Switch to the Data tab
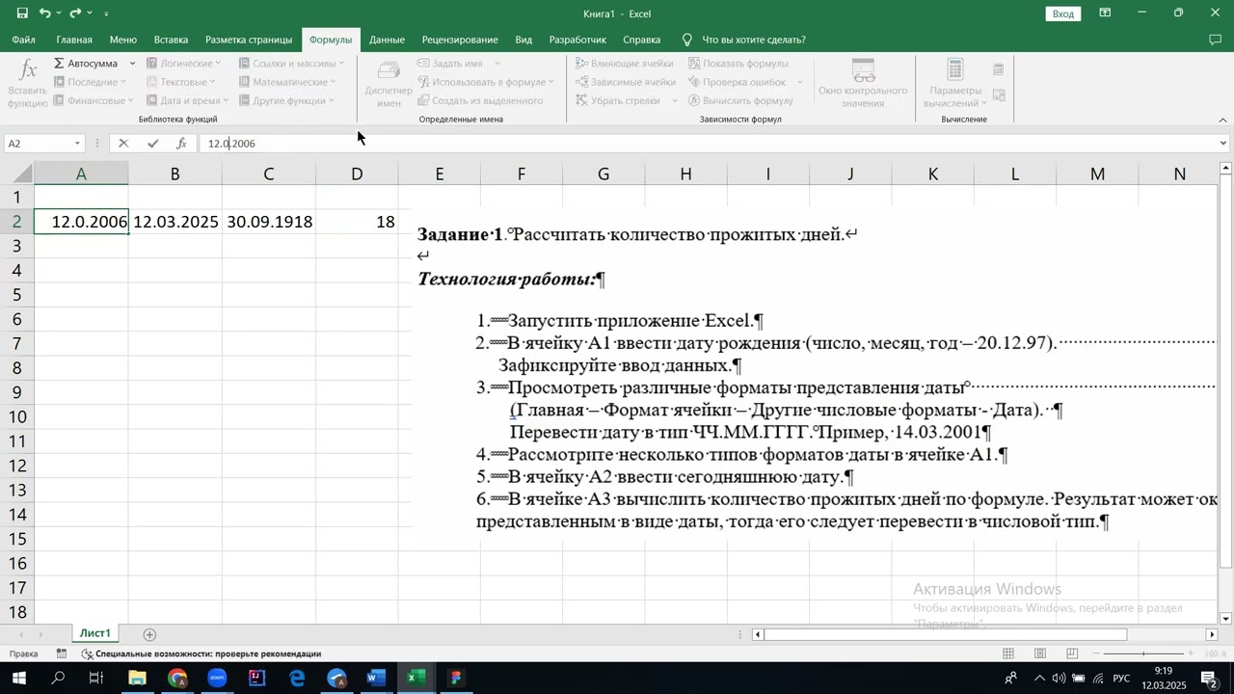This screenshot has height=694, width=1234. coord(387,40)
